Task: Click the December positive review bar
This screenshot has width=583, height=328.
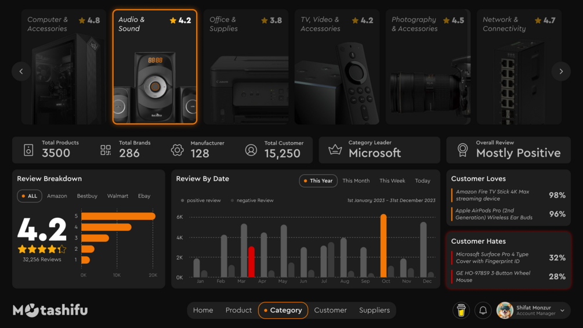Action: point(423,250)
